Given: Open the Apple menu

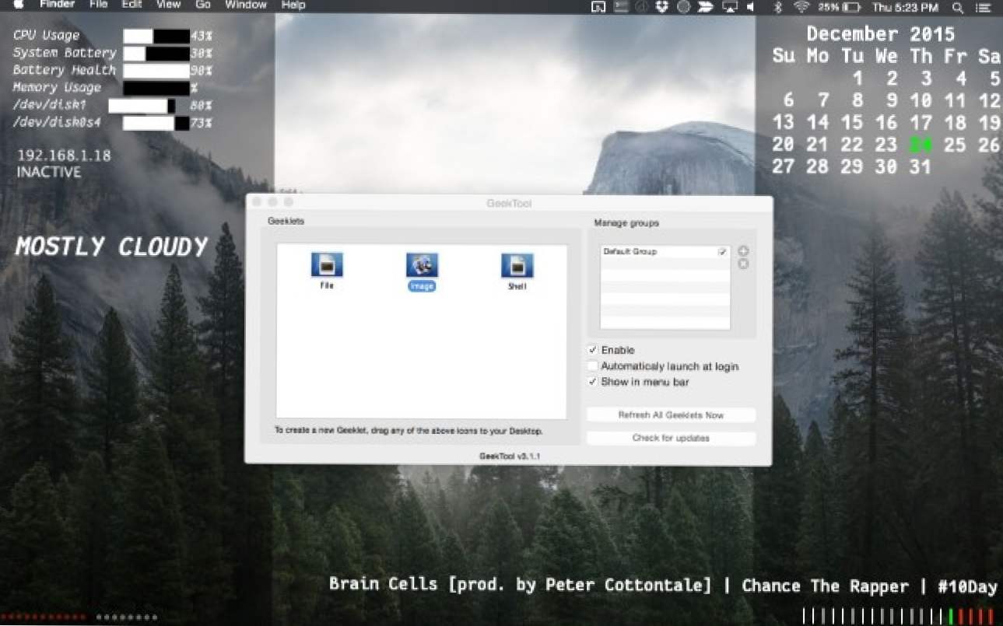Looking at the screenshot, I should [19, 5].
